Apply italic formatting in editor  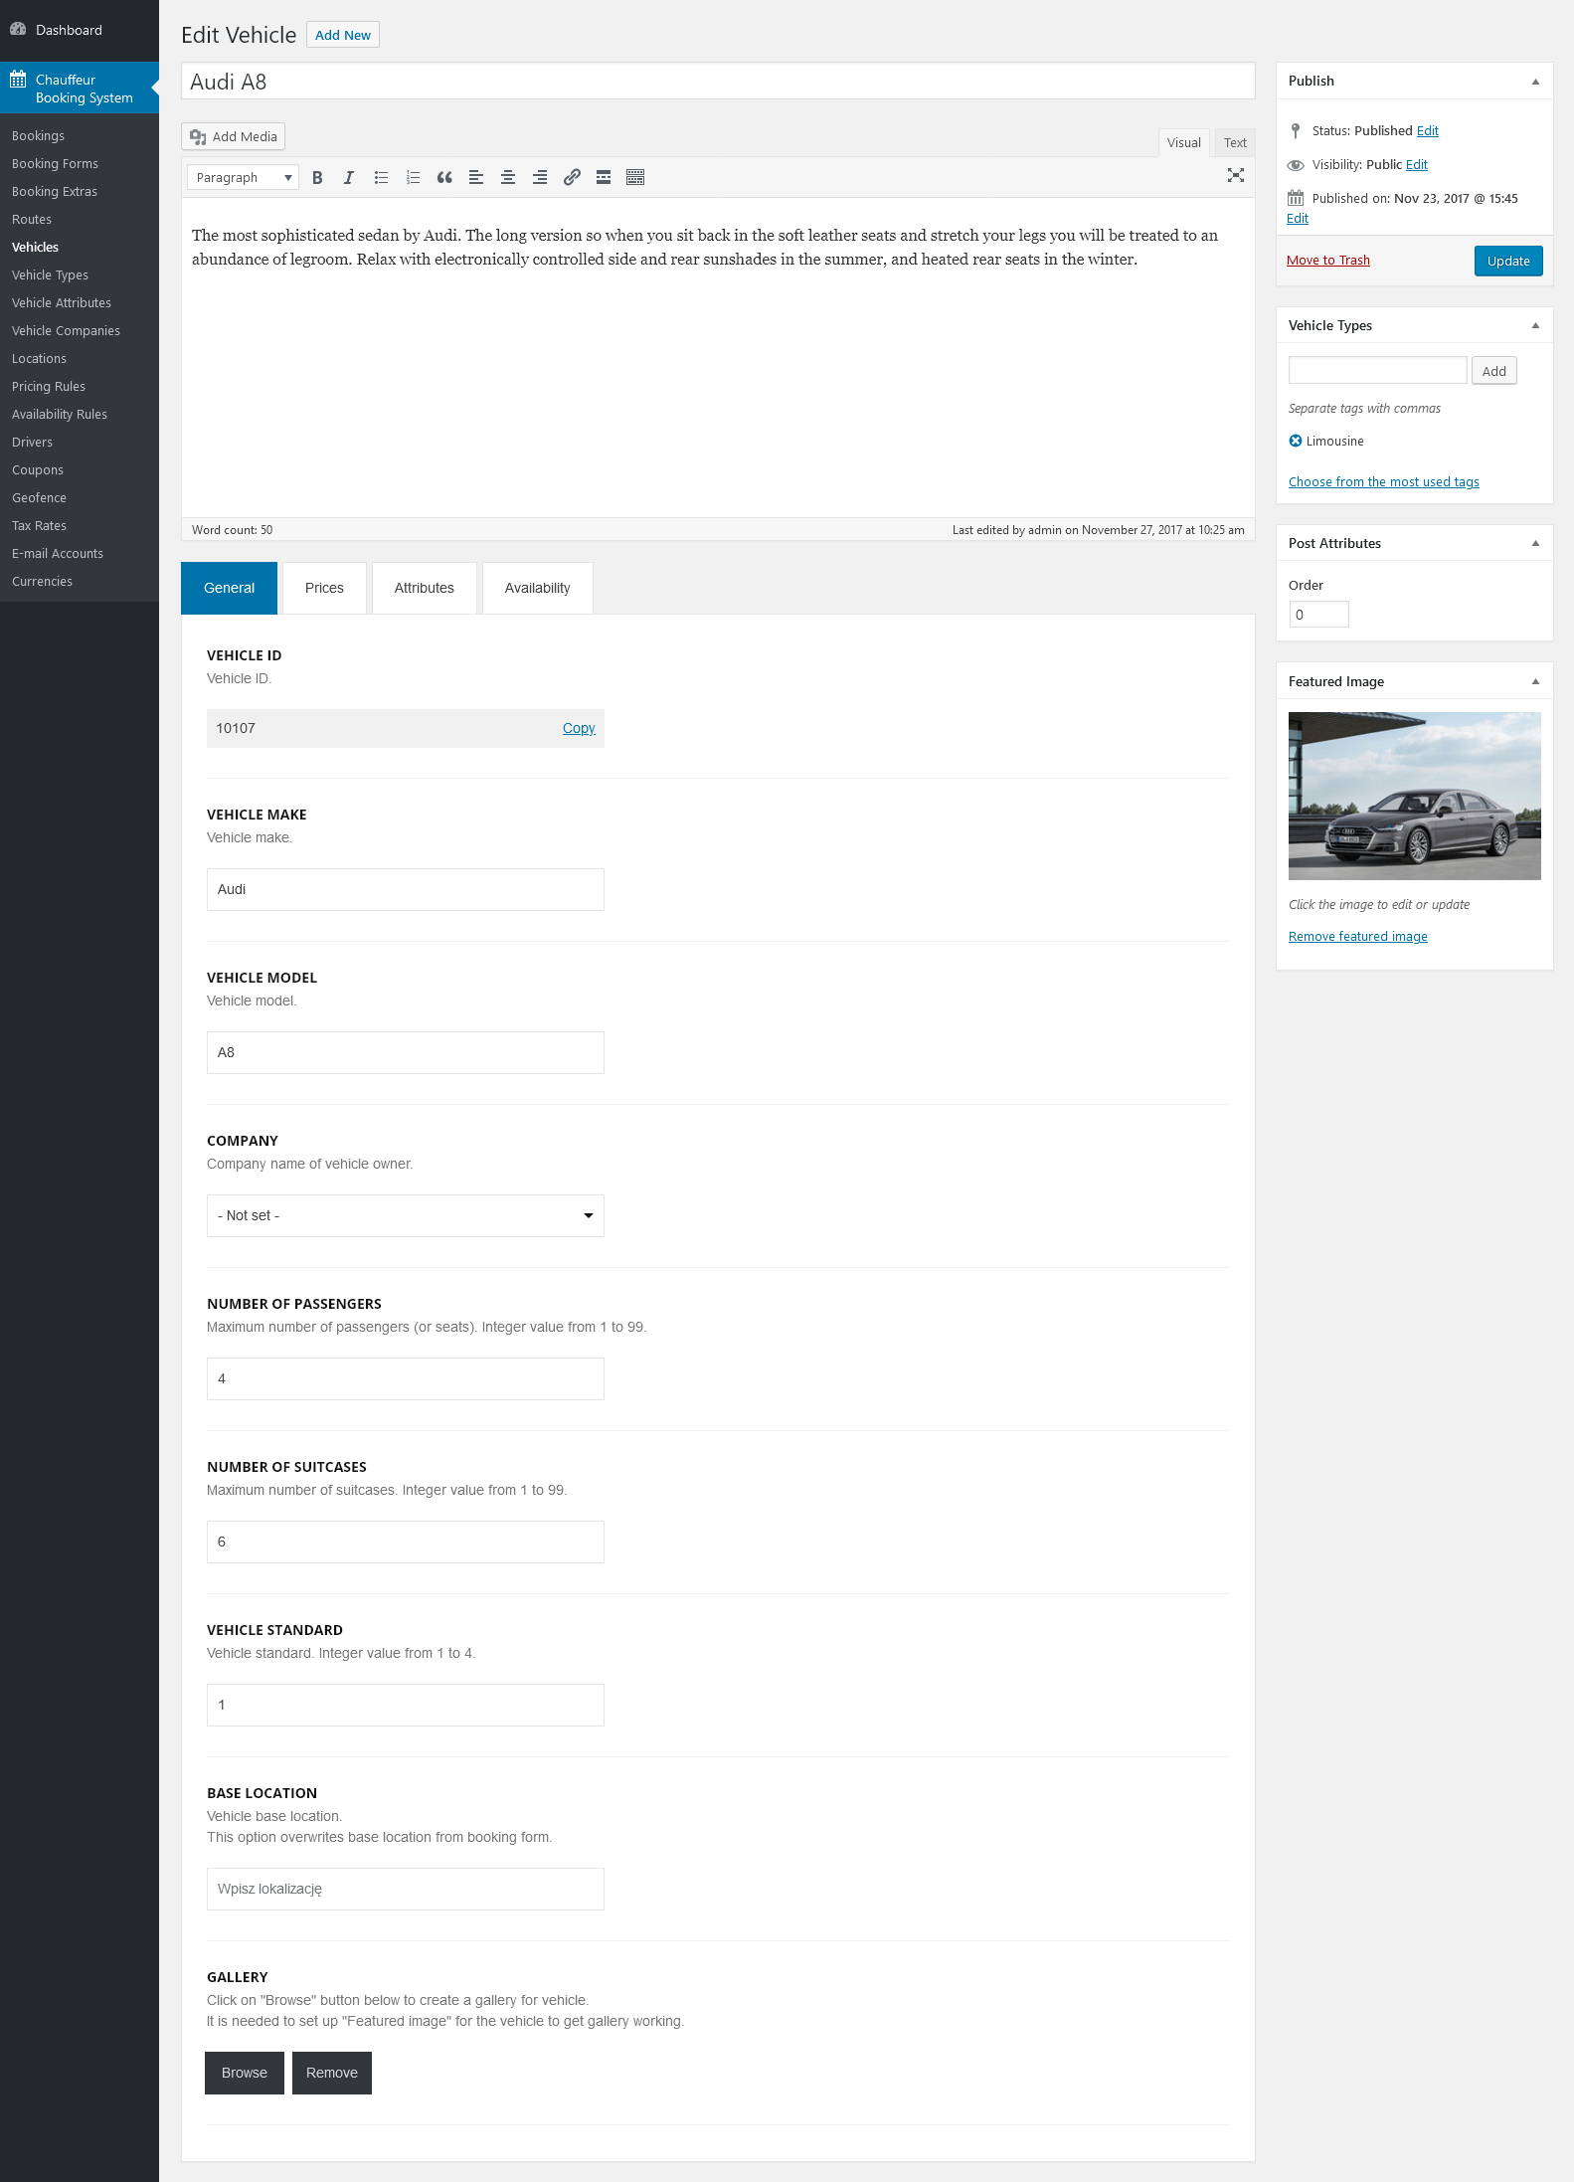click(x=349, y=178)
